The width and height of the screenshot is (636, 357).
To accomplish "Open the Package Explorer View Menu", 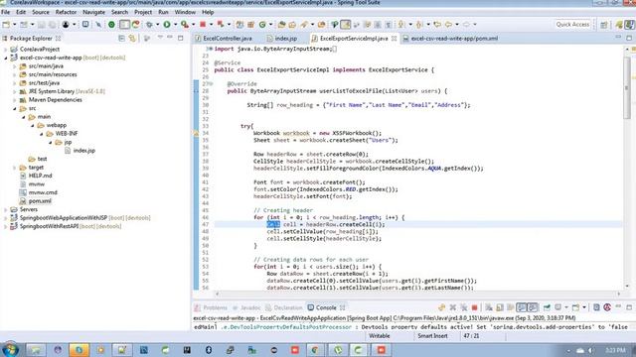I will click(160, 38).
